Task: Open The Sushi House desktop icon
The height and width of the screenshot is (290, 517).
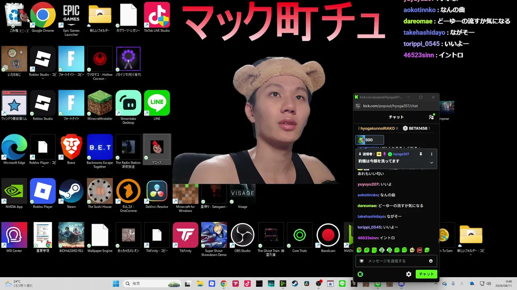Action: click(100, 193)
